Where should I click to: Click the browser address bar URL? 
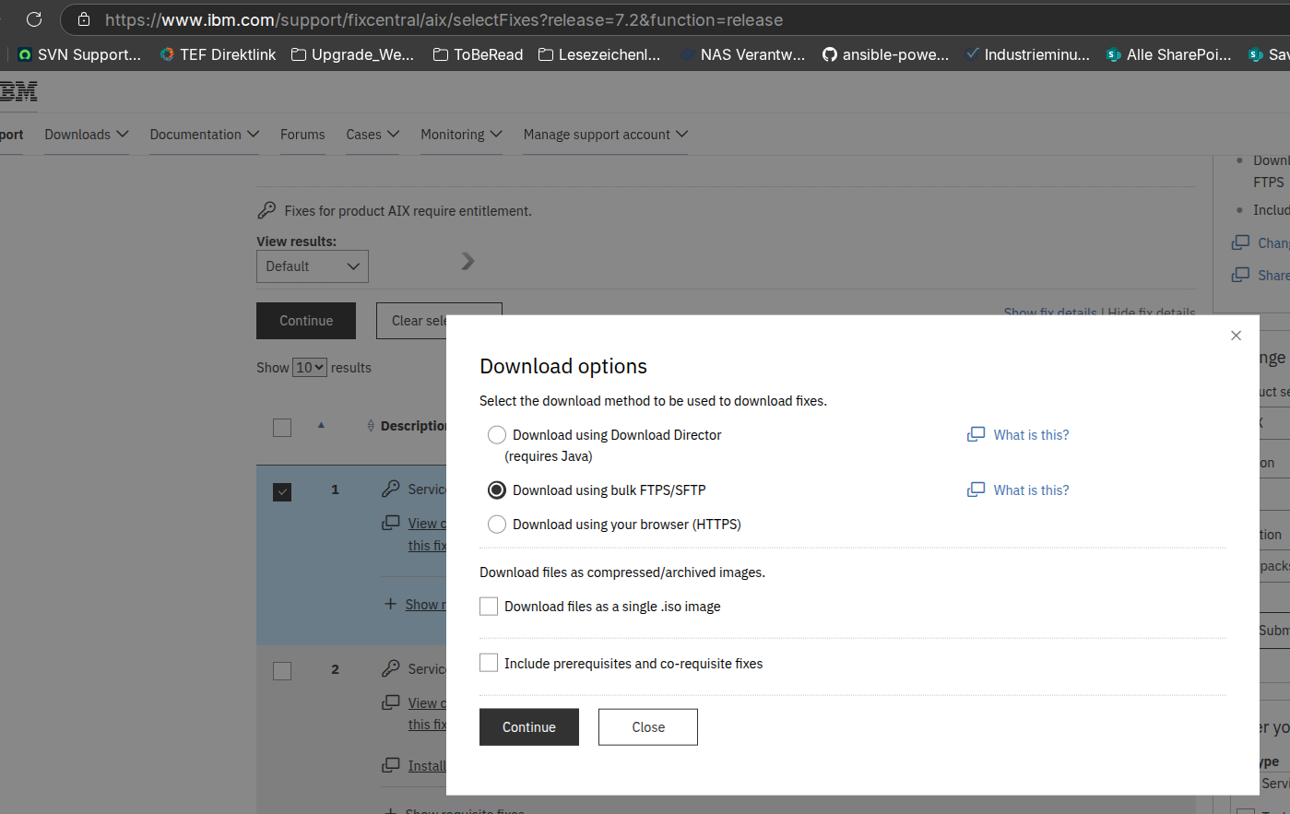tap(444, 19)
